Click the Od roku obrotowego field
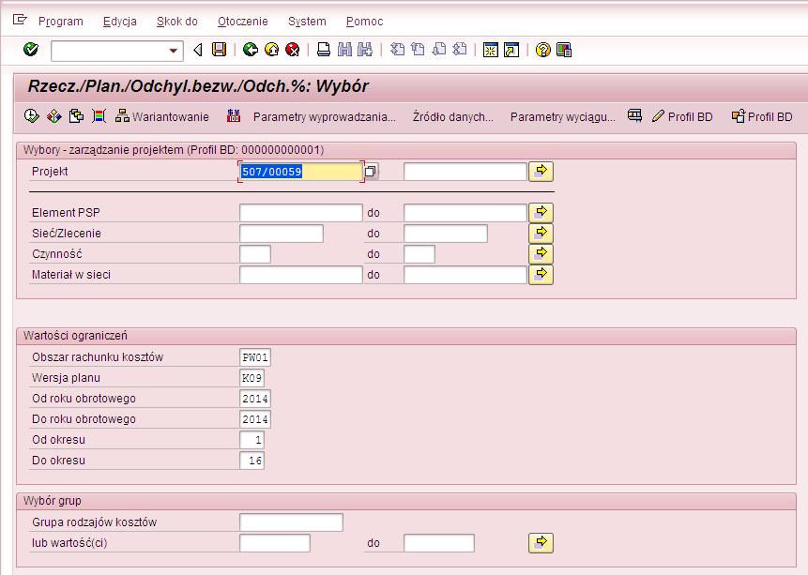The image size is (808, 575). pos(255,399)
